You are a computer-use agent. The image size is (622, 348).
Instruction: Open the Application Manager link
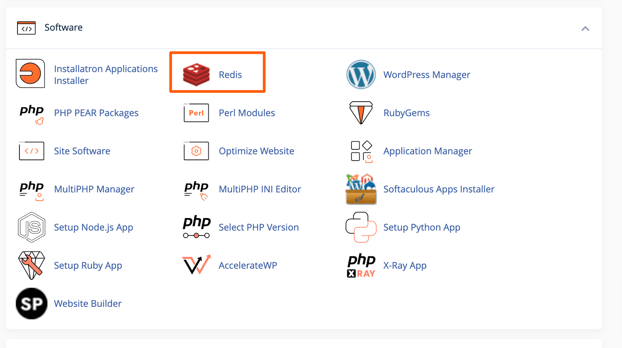point(428,151)
